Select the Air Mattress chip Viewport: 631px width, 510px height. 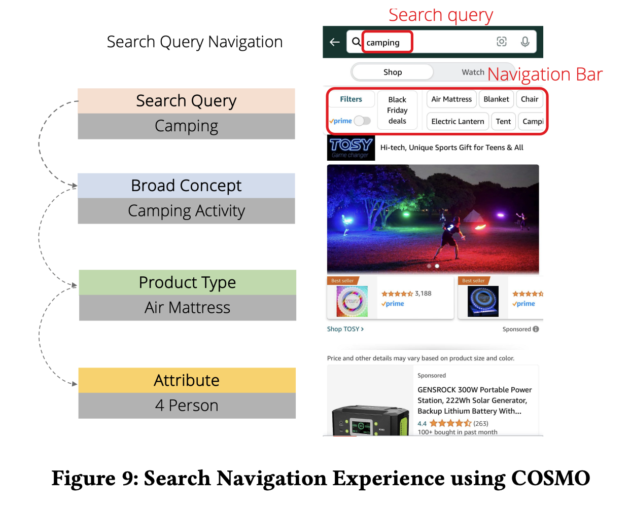click(x=451, y=99)
